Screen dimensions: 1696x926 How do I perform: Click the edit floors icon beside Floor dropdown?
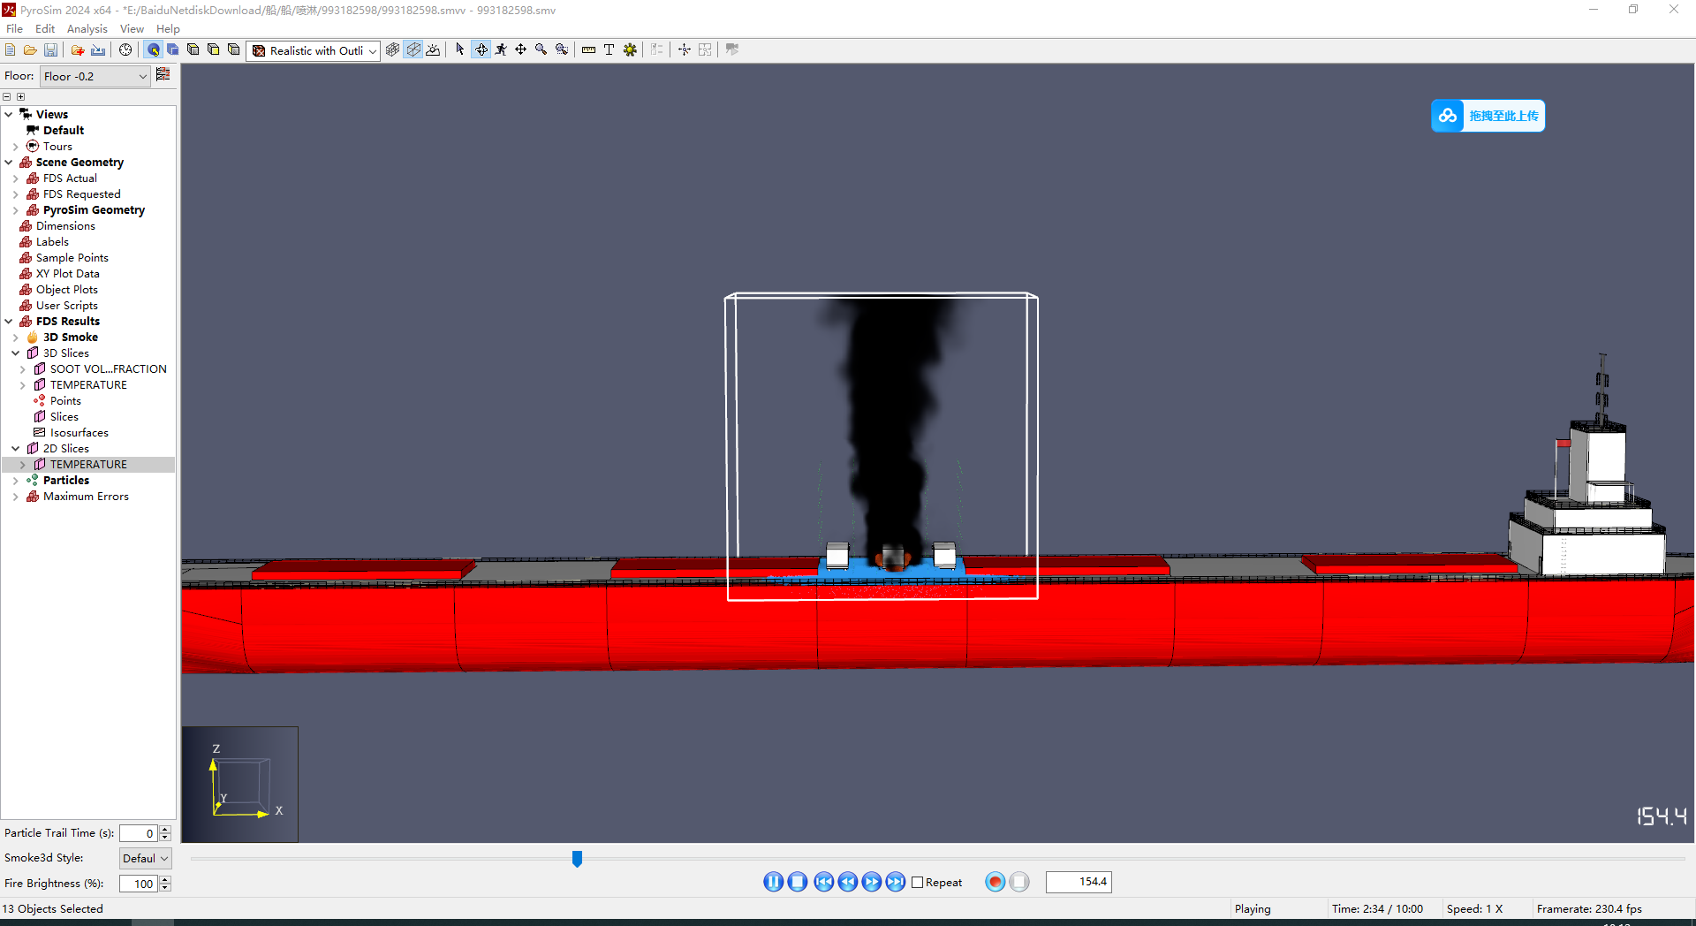163,75
